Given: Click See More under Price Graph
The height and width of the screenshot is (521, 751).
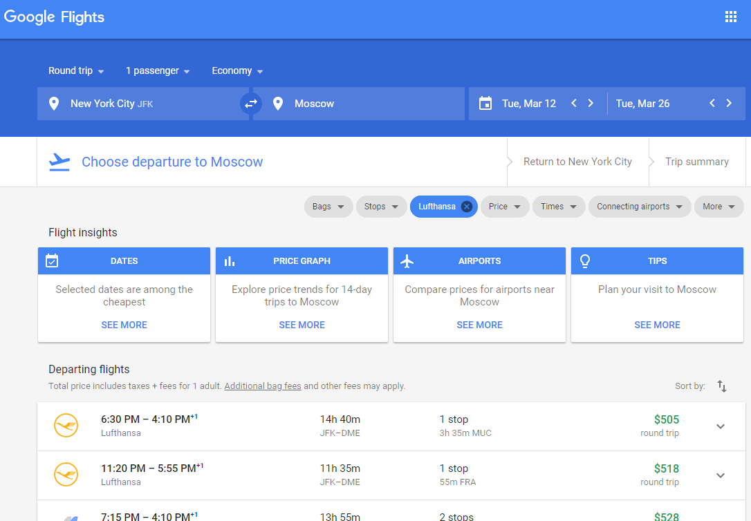Looking at the screenshot, I should coord(302,325).
